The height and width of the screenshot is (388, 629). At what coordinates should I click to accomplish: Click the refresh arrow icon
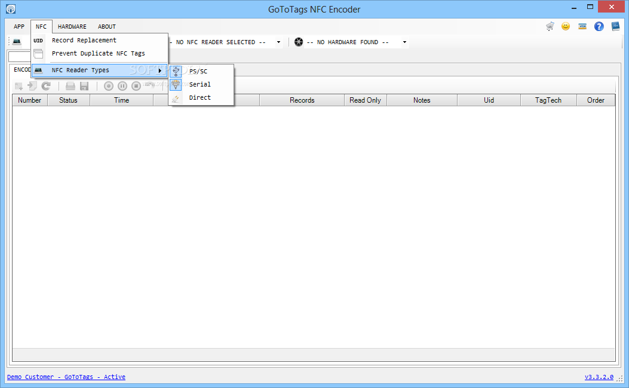(x=46, y=86)
